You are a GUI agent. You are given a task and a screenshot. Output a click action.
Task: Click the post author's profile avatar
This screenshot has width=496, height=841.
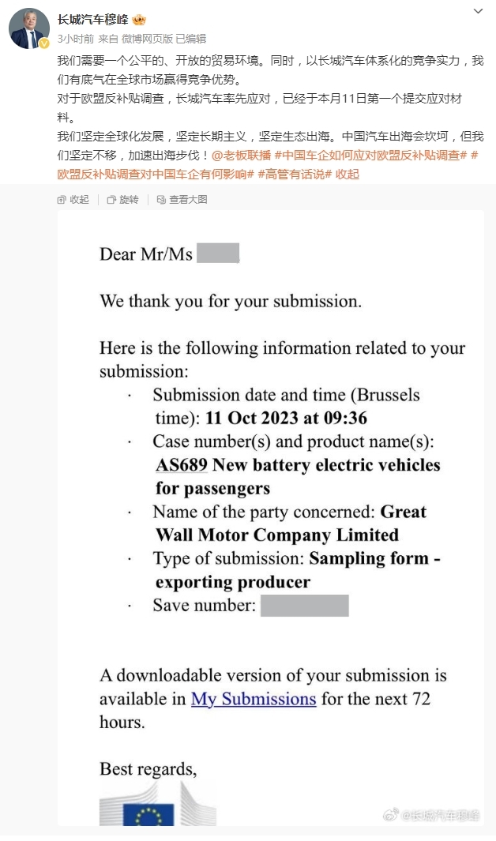[28, 30]
